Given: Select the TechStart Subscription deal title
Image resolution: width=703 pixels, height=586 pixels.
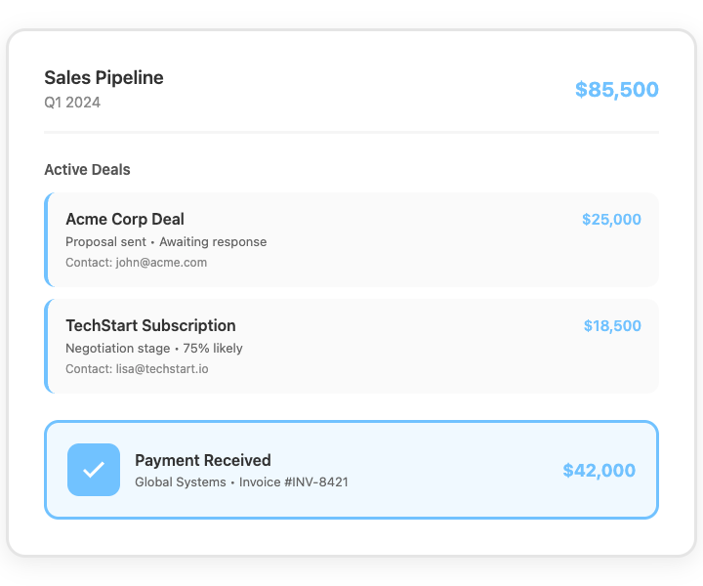Looking at the screenshot, I should point(150,325).
